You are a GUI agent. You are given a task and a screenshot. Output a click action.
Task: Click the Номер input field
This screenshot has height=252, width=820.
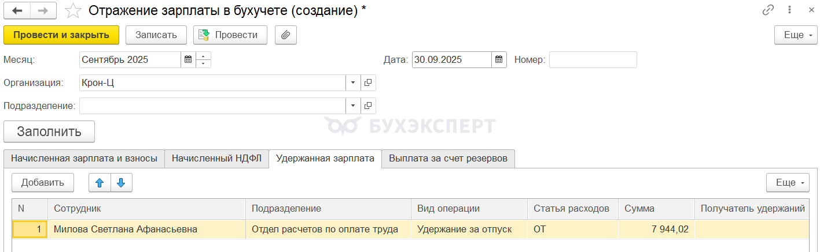point(593,59)
